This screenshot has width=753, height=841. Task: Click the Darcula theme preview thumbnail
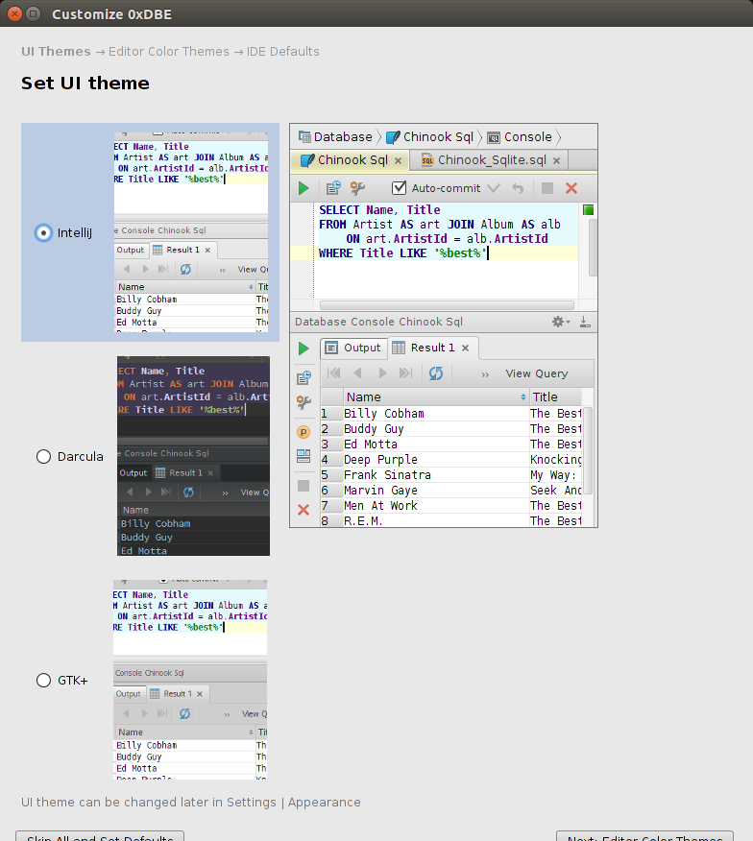pyautogui.click(x=193, y=456)
